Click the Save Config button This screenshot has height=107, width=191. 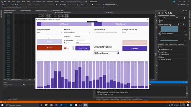83,48
